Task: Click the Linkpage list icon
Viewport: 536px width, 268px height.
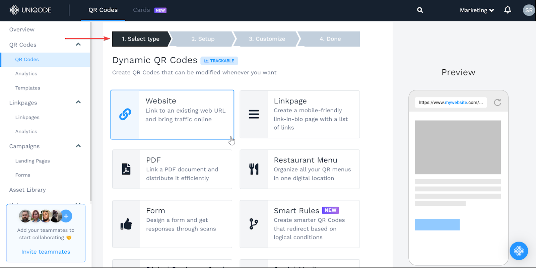Action: click(254, 114)
